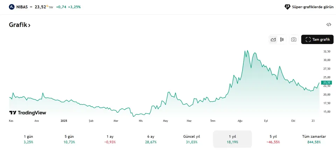Image resolution: width=336 pixels, height=150 pixels.
Task: Switch to the 6 ay range
Action: coord(151,139)
